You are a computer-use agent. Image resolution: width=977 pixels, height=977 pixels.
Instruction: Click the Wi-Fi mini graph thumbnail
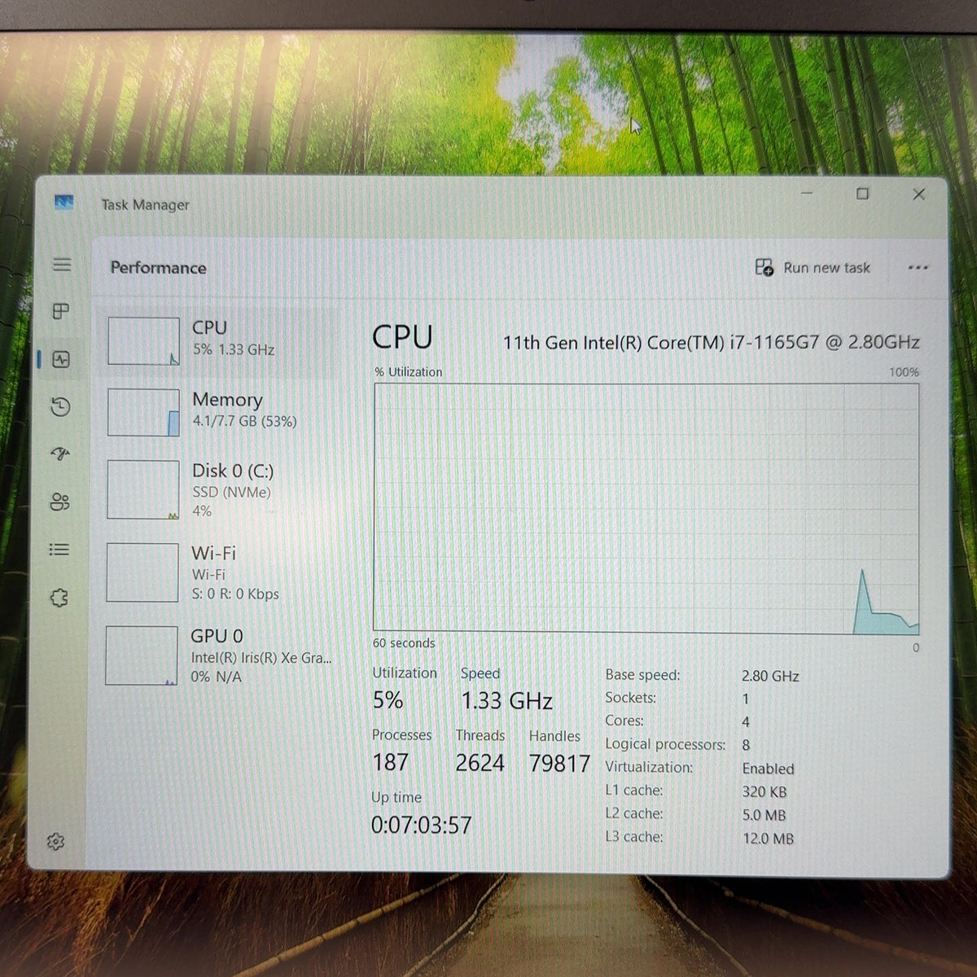pos(142,572)
